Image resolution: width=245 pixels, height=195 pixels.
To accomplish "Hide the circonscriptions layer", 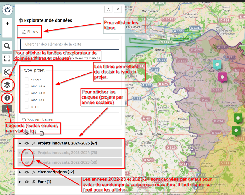I will 27,172.
